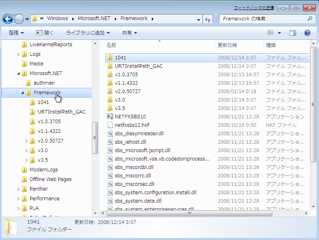Open the 共有 menu
319x240 pixels.
pos(129,33)
